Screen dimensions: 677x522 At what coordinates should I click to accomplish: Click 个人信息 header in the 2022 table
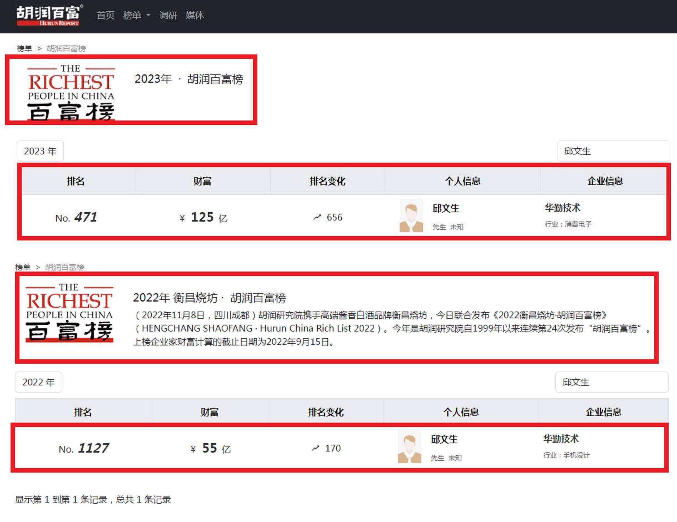click(x=461, y=412)
